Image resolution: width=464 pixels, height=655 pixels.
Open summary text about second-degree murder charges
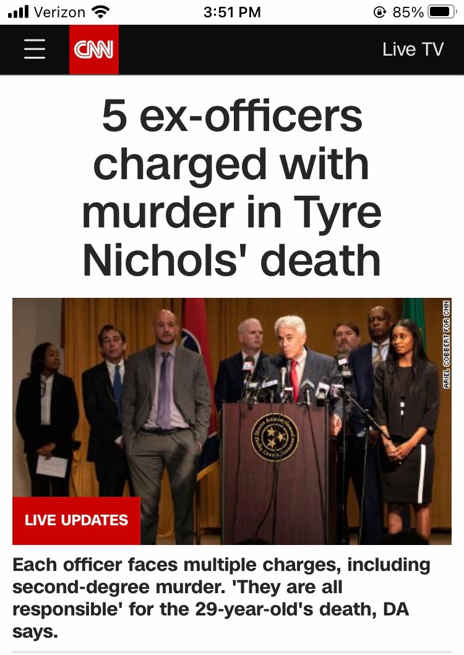tap(221, 598)
